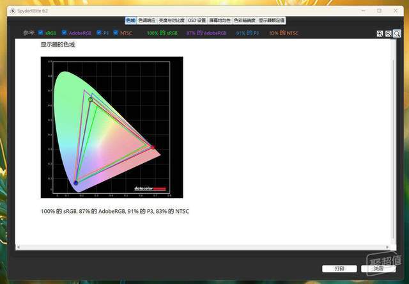409x284 pixels.
Task: Click the vertical scrollbar on right side
Action: click(394, 149)
